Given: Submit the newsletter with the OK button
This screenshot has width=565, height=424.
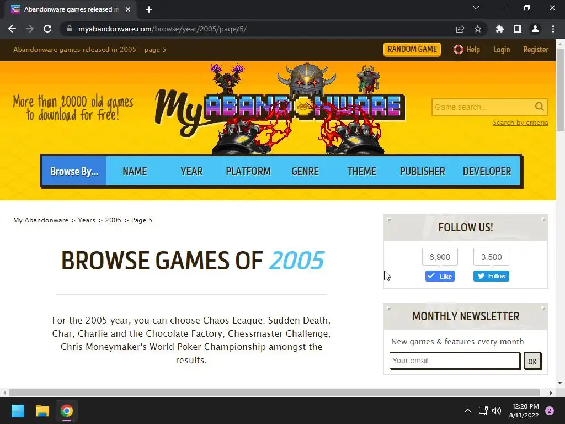Looking at the screenshot, I should tap(532, 361).
